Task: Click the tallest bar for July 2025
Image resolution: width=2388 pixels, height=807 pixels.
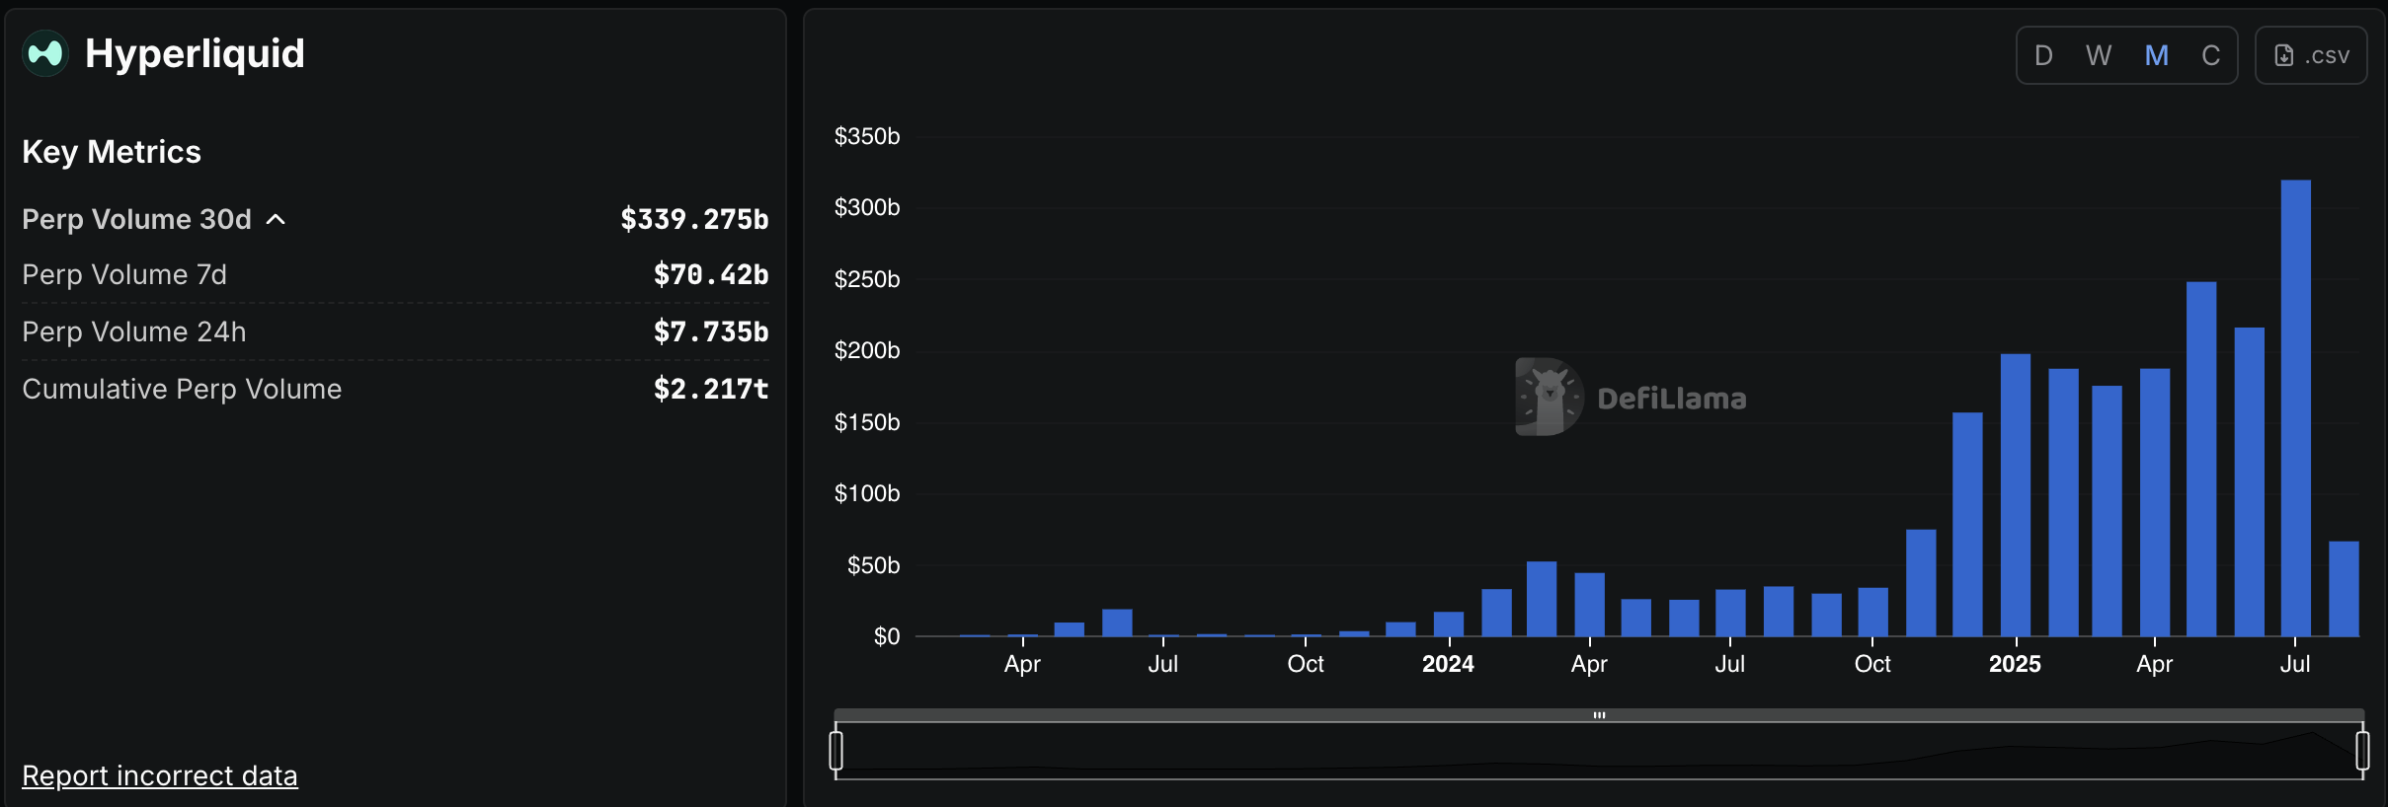Action: point(2295,414)
